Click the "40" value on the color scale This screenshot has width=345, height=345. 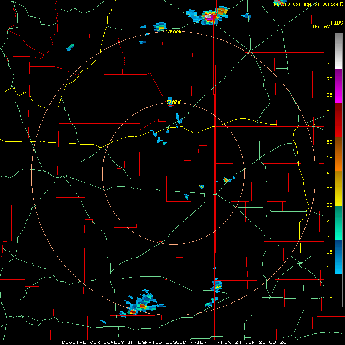tap(329, 173)
